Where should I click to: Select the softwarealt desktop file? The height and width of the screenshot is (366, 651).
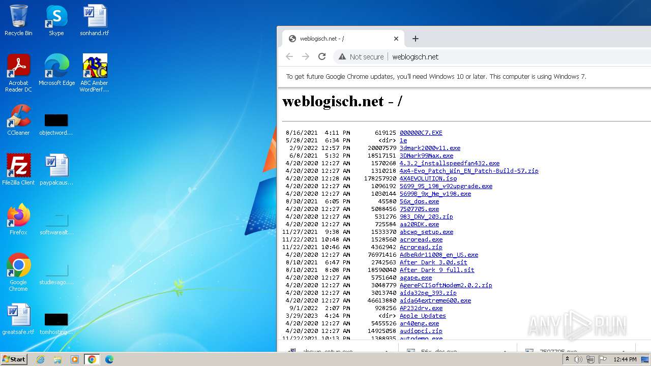point(56,224)
